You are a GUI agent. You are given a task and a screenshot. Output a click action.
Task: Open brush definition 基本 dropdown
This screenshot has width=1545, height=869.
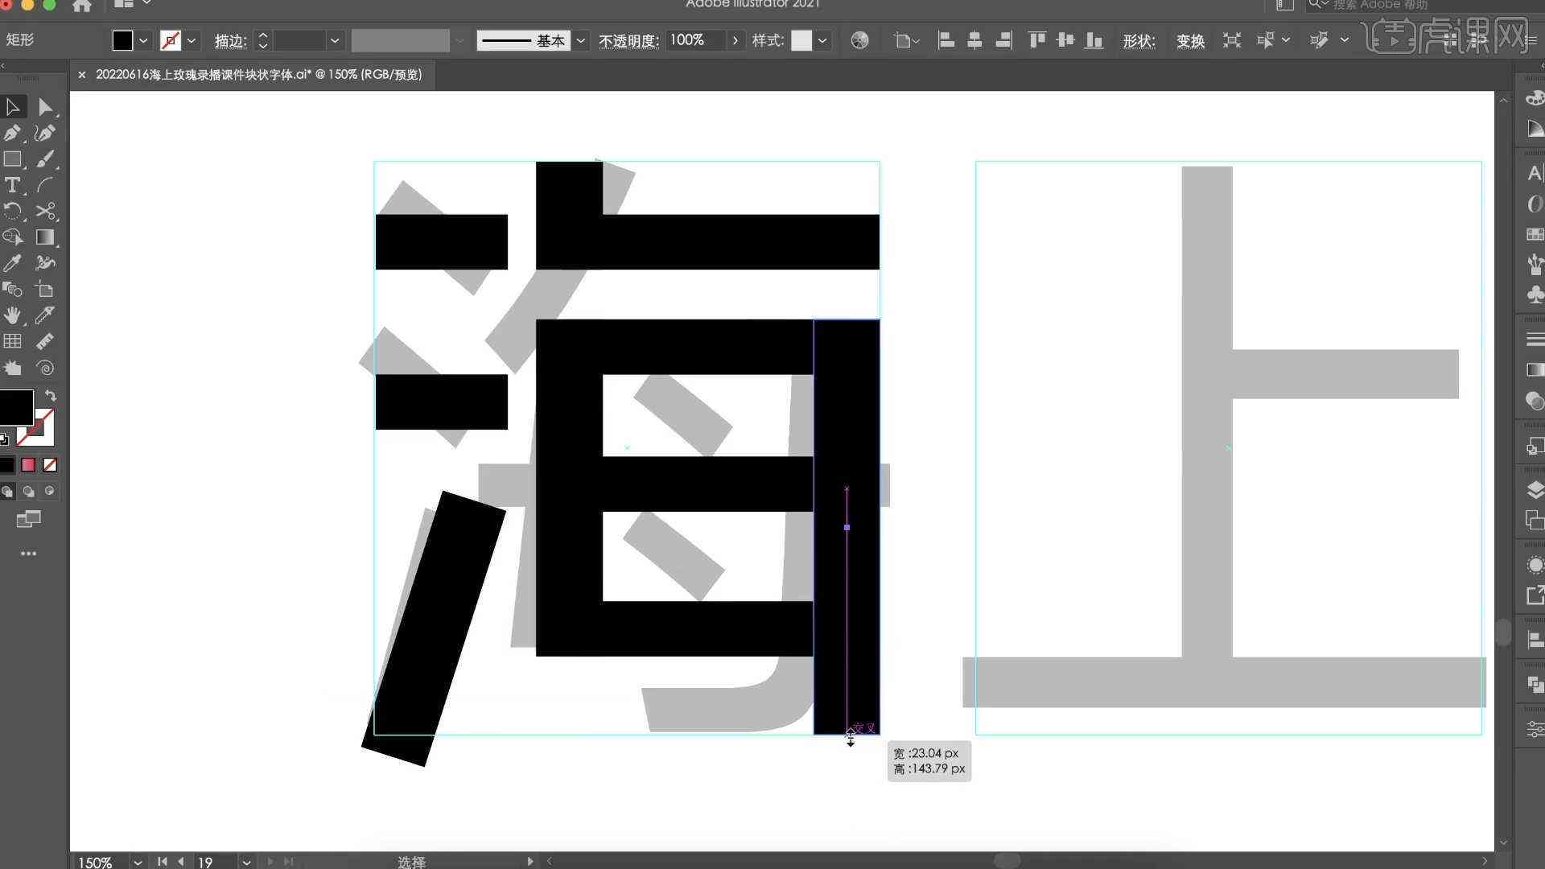click(580, 40)
